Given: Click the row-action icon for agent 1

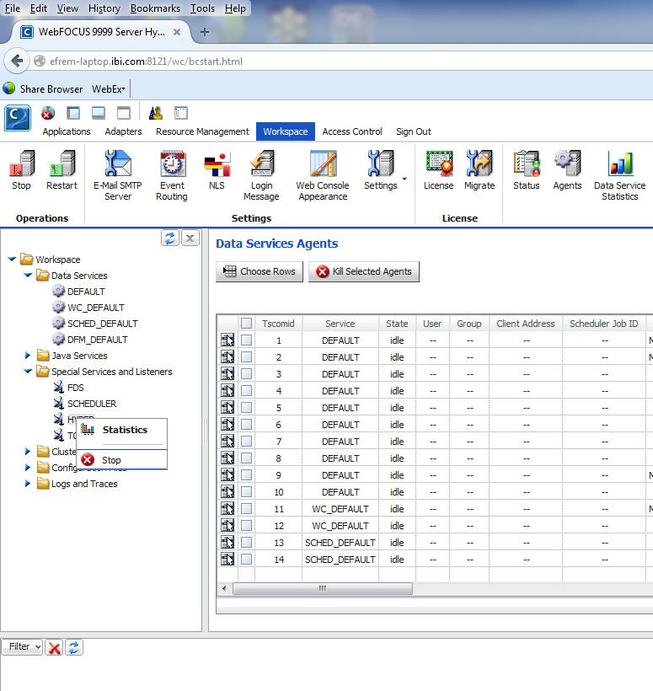Looking at the screenshot, I should [227, 340].
